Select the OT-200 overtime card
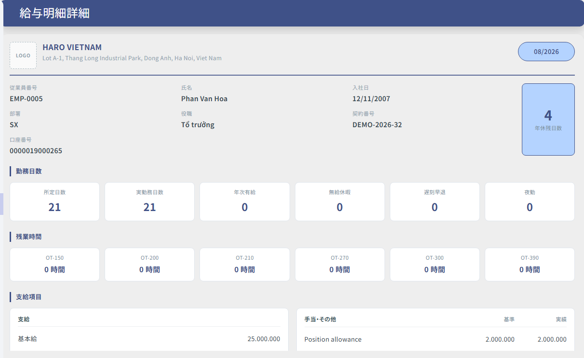The height and width of the screenshot is (358, 584). coord(150,265)
